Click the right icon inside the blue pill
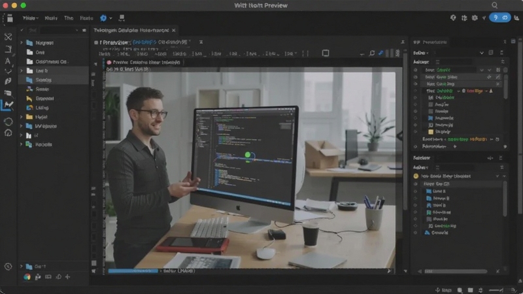The width and height of the screenshot is (523, 294). point(505,18)
